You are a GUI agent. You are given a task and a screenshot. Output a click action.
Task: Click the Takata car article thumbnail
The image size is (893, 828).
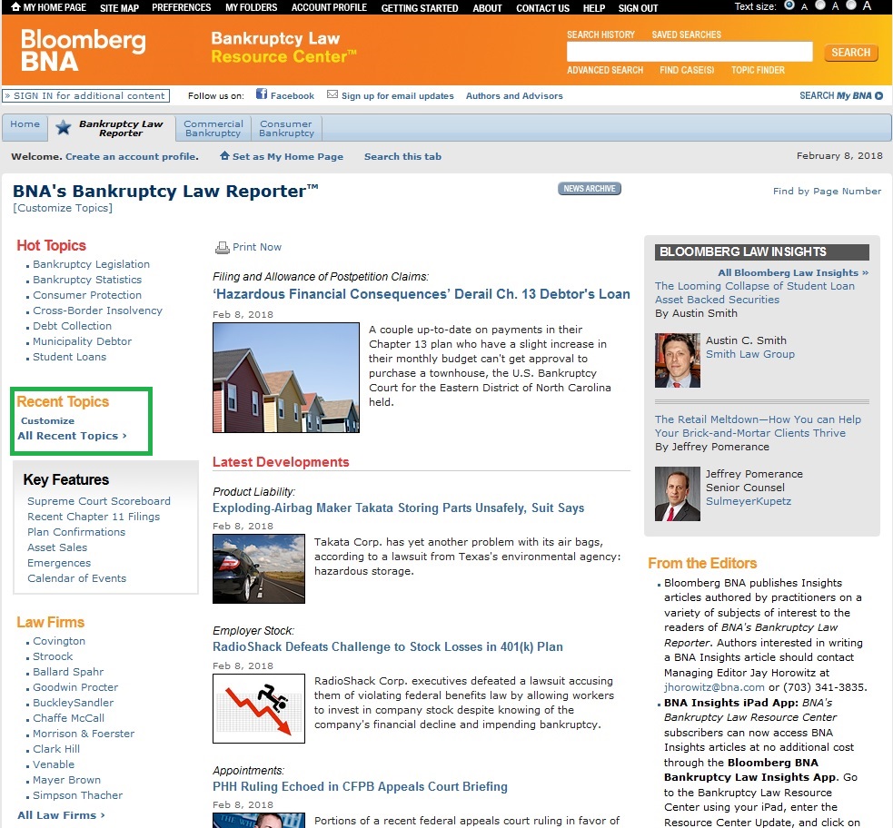click(x=259, y=568)
